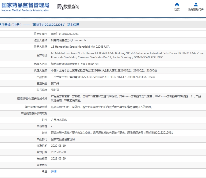Click the 产品名称 row label
Image resolution: width=206 pixels, height=178 pixels.
click(42, 77)
